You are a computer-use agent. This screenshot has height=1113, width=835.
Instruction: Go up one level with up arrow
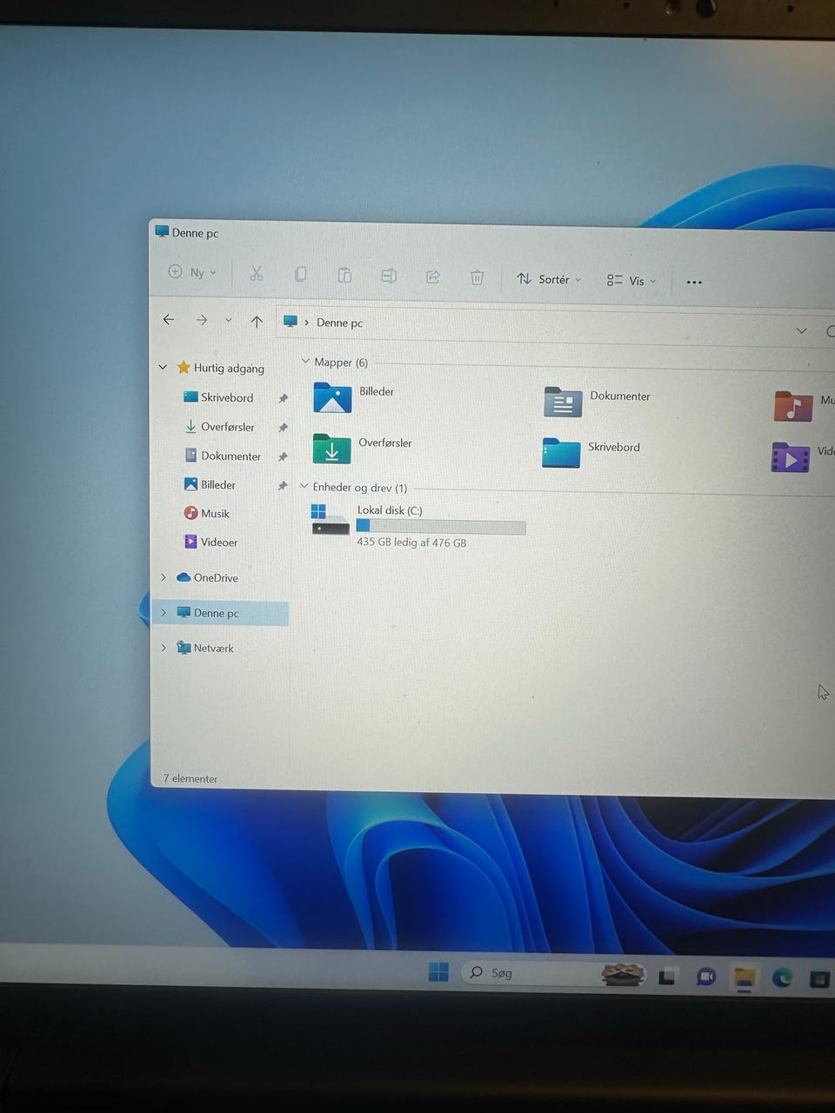pos(257,321)
